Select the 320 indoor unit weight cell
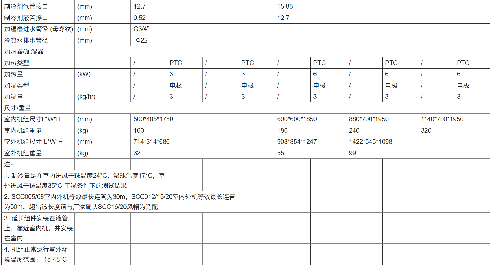Viewport: 491px width, 266px height. pyautogui.click(x=426, y=130)
